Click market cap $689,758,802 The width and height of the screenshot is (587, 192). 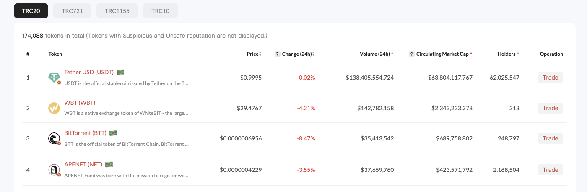[455, 138]
